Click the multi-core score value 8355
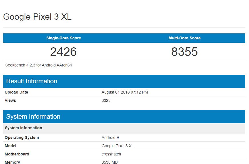Screen dimensions: 249x164 click(x=184, y=52)
